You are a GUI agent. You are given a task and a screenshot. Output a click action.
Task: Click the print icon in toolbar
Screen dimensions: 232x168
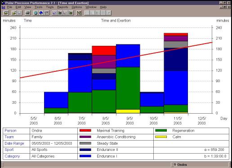click(x=27, y=13)
